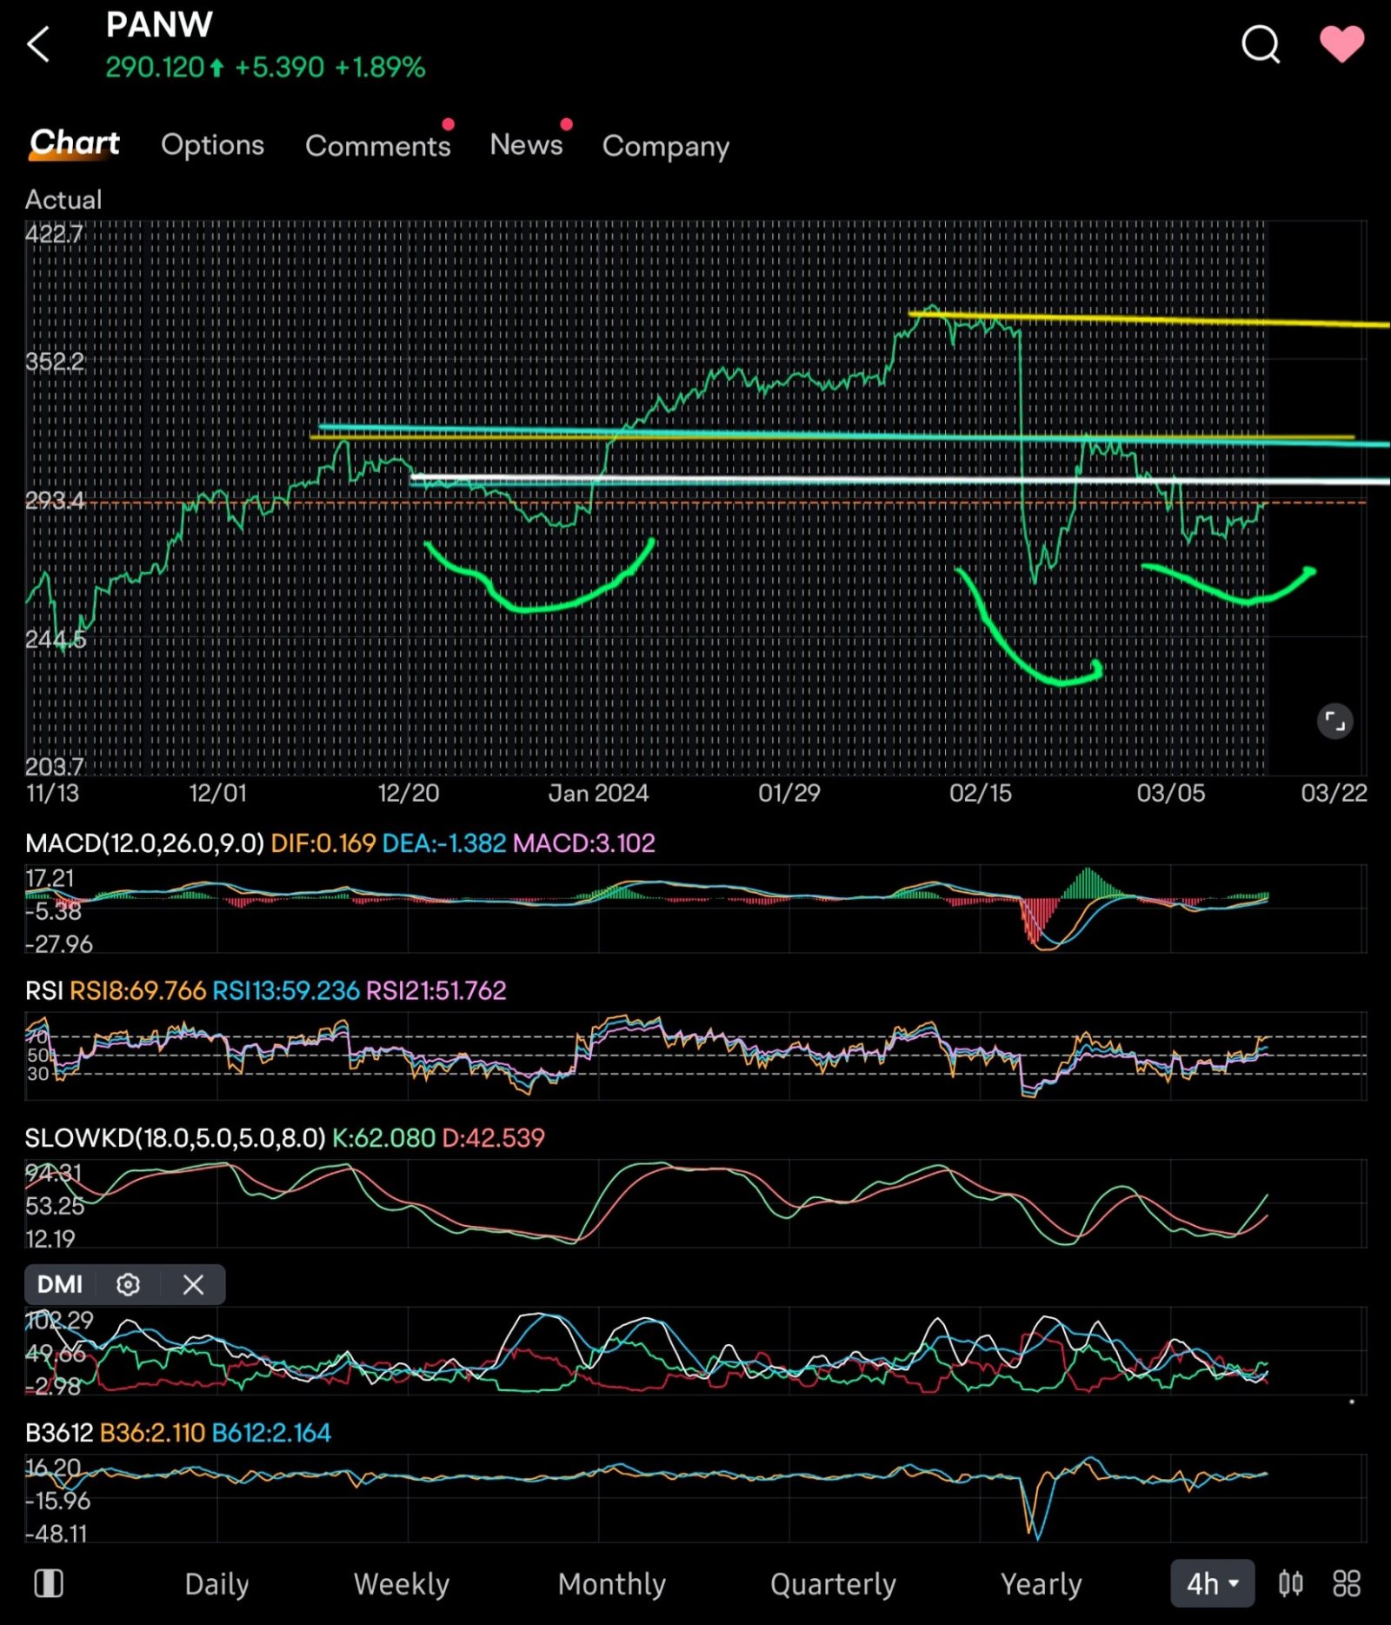This screenshot has width=1391, height=1625.
Task: Tap the RSI indicator label
Action: (44, 990)
